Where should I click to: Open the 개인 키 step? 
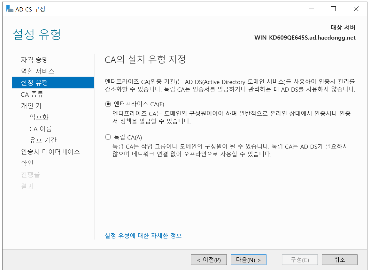pos(31,106)
